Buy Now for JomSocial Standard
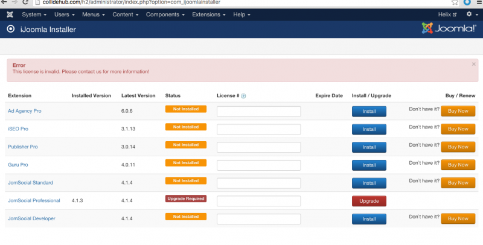 point(458,182)
